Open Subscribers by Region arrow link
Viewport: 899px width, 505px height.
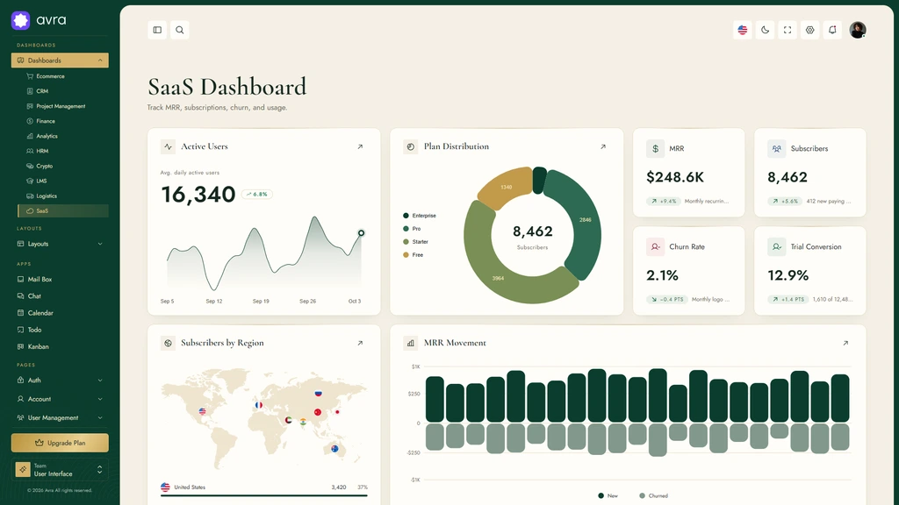(360, 343)
